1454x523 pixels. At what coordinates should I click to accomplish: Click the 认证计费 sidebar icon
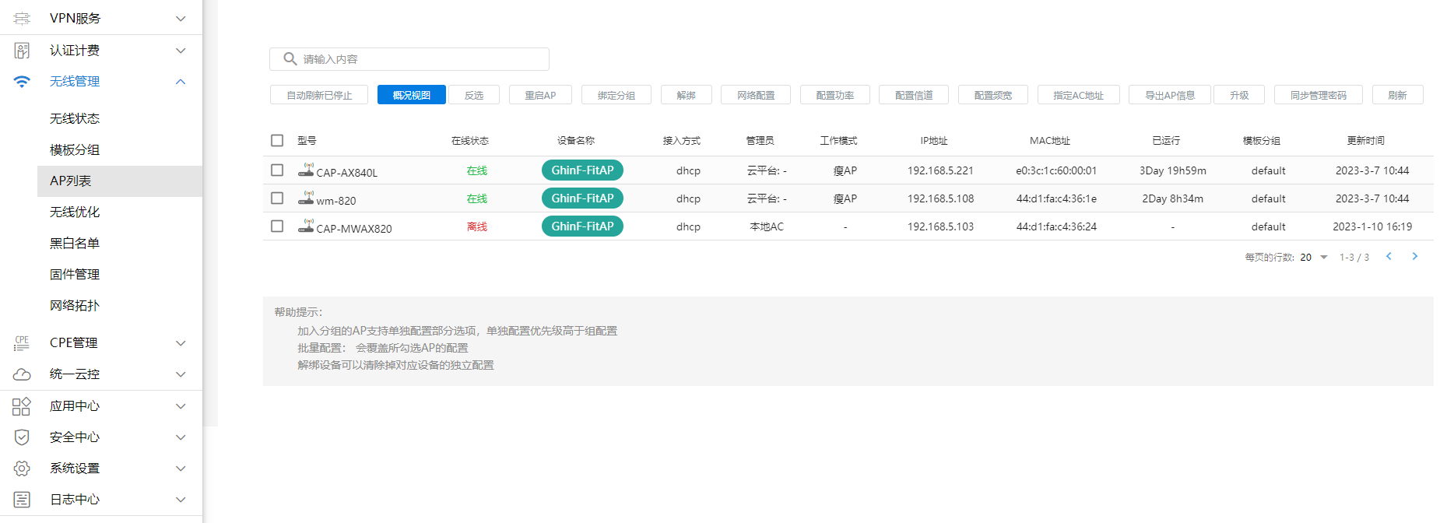22,51
